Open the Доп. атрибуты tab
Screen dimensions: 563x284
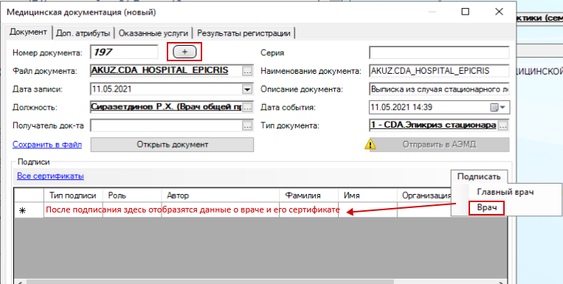click(83, 33)
